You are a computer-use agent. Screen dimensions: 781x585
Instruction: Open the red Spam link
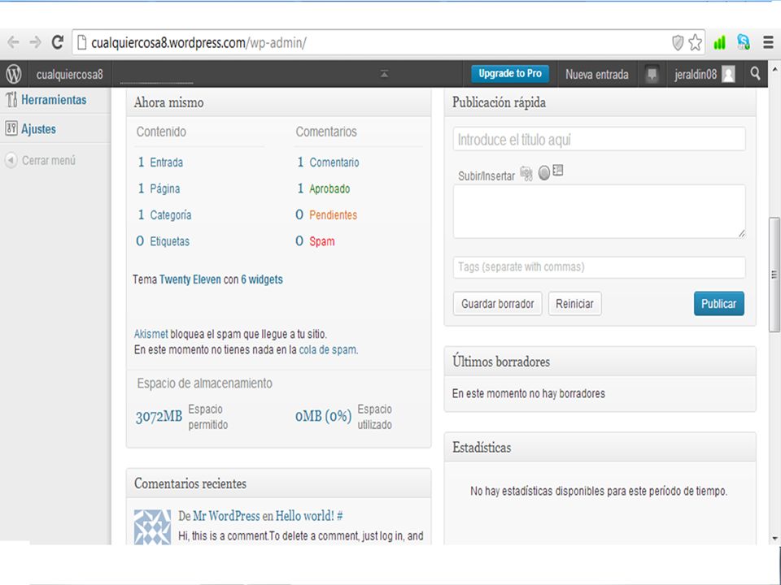(x=322, y=241)
